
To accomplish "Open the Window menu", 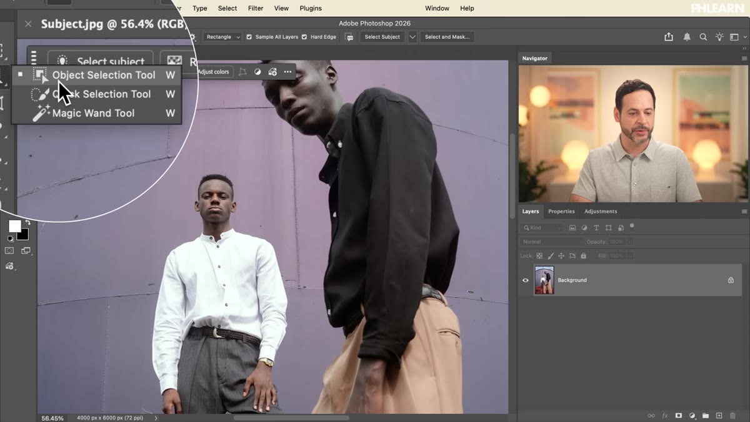I will click(437, 8).
